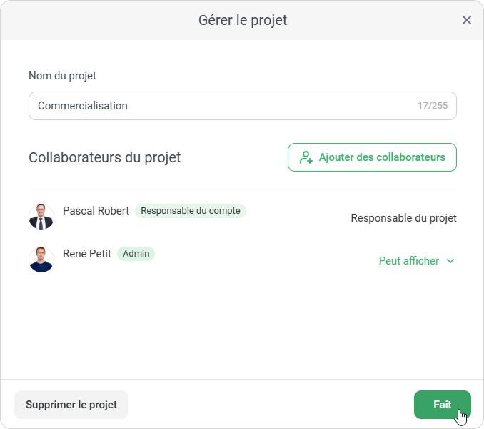Confirm with the Fait button
The image size is (484, 429).
tap(442, 405)
